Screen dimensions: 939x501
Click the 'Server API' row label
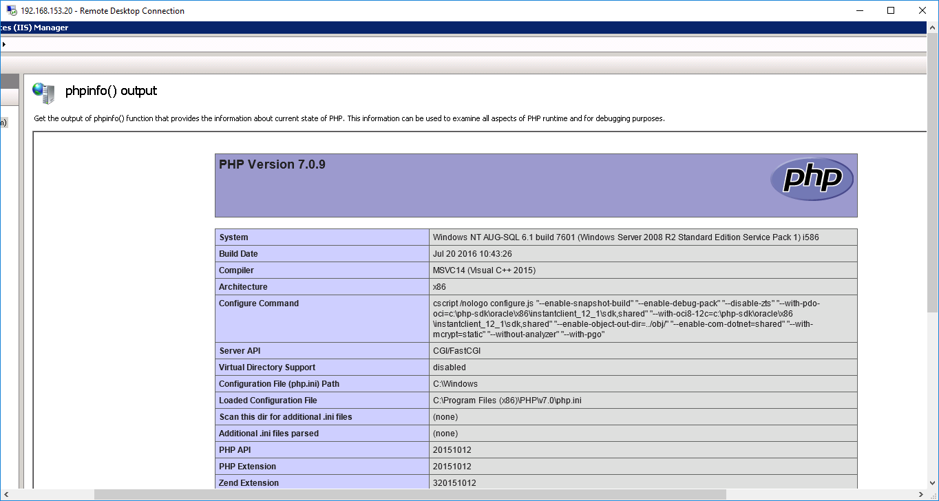click(241, 351)
